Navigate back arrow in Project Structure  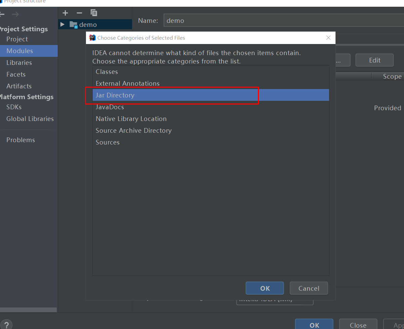[x=2, y=14]
